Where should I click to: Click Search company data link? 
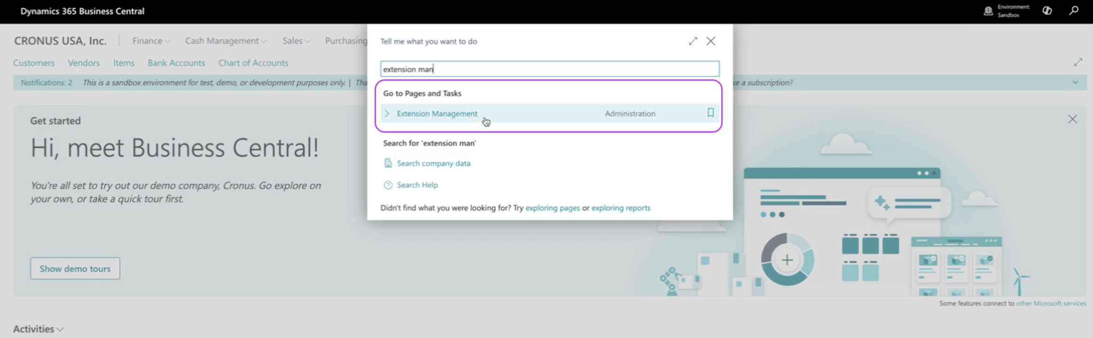pos(433,163)
